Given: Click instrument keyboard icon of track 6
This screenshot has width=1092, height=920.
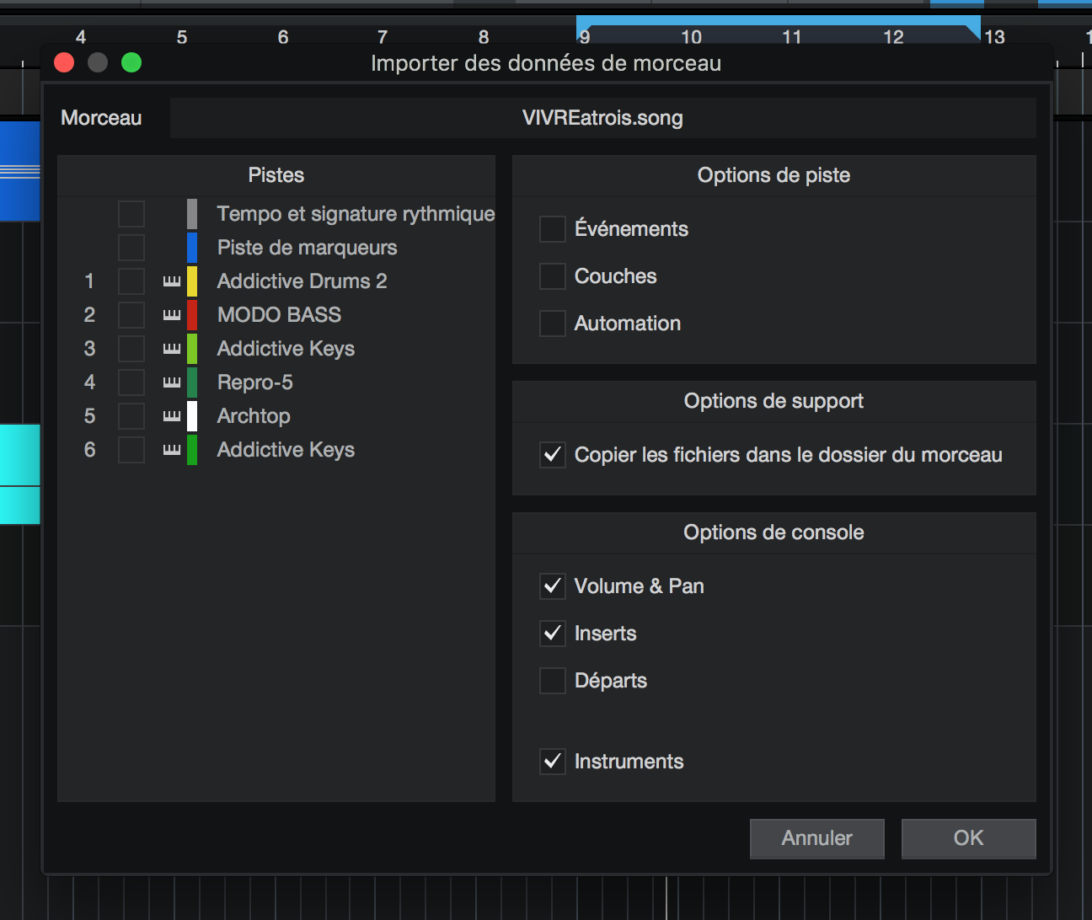Looking at the screenshot, I should point(172,450).
